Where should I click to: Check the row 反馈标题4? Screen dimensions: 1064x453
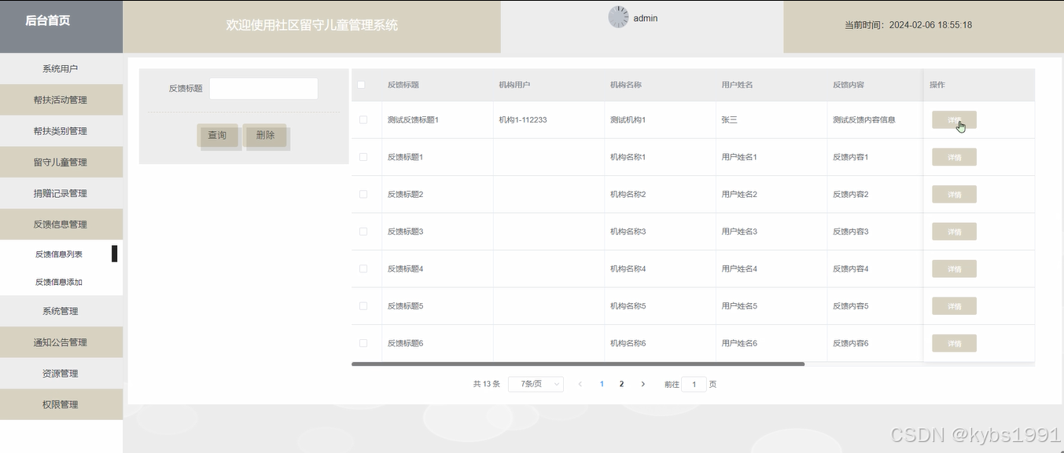click(x=363, y=269)
